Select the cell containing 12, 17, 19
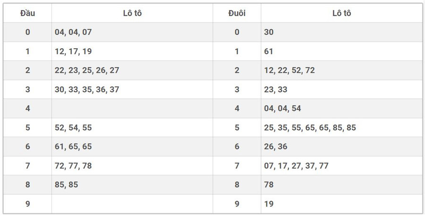The image size is (425, 216). coord(73,51)
